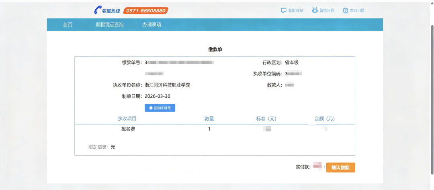This screenshot has width=434, height=190.
Task: Open the 办理事项 menu
Action: click(151, 25)
